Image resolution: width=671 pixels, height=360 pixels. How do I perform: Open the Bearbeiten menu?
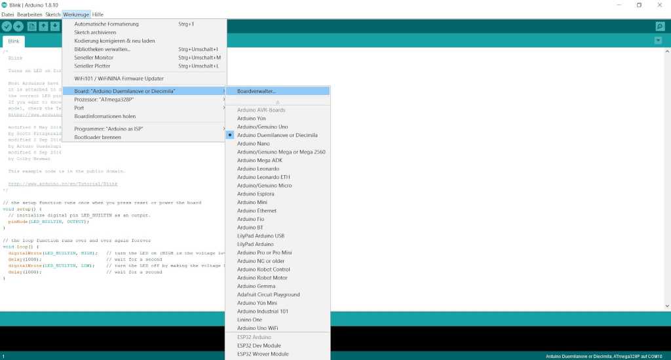tap(29, 14)
